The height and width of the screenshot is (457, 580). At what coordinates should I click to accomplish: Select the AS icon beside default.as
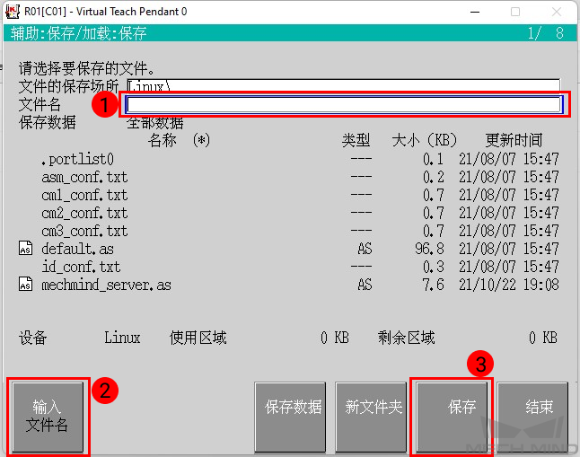[25, 249]
